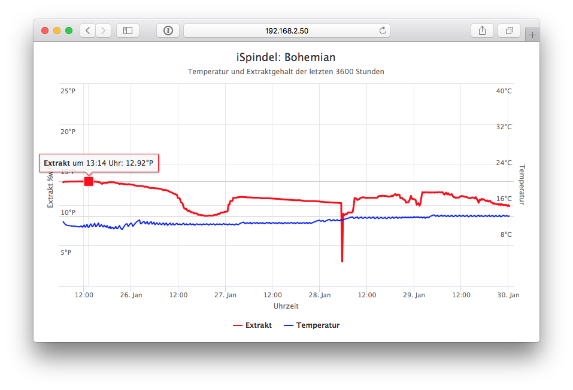Screen dimensions: 573x390
Task: Click the red highlighted Extrakt data point marker
Action: click(89, 181)
